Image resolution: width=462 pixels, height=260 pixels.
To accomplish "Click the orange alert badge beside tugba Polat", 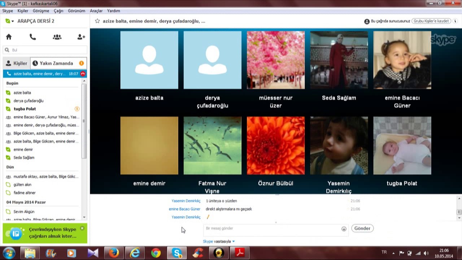I will click(77, 109).
